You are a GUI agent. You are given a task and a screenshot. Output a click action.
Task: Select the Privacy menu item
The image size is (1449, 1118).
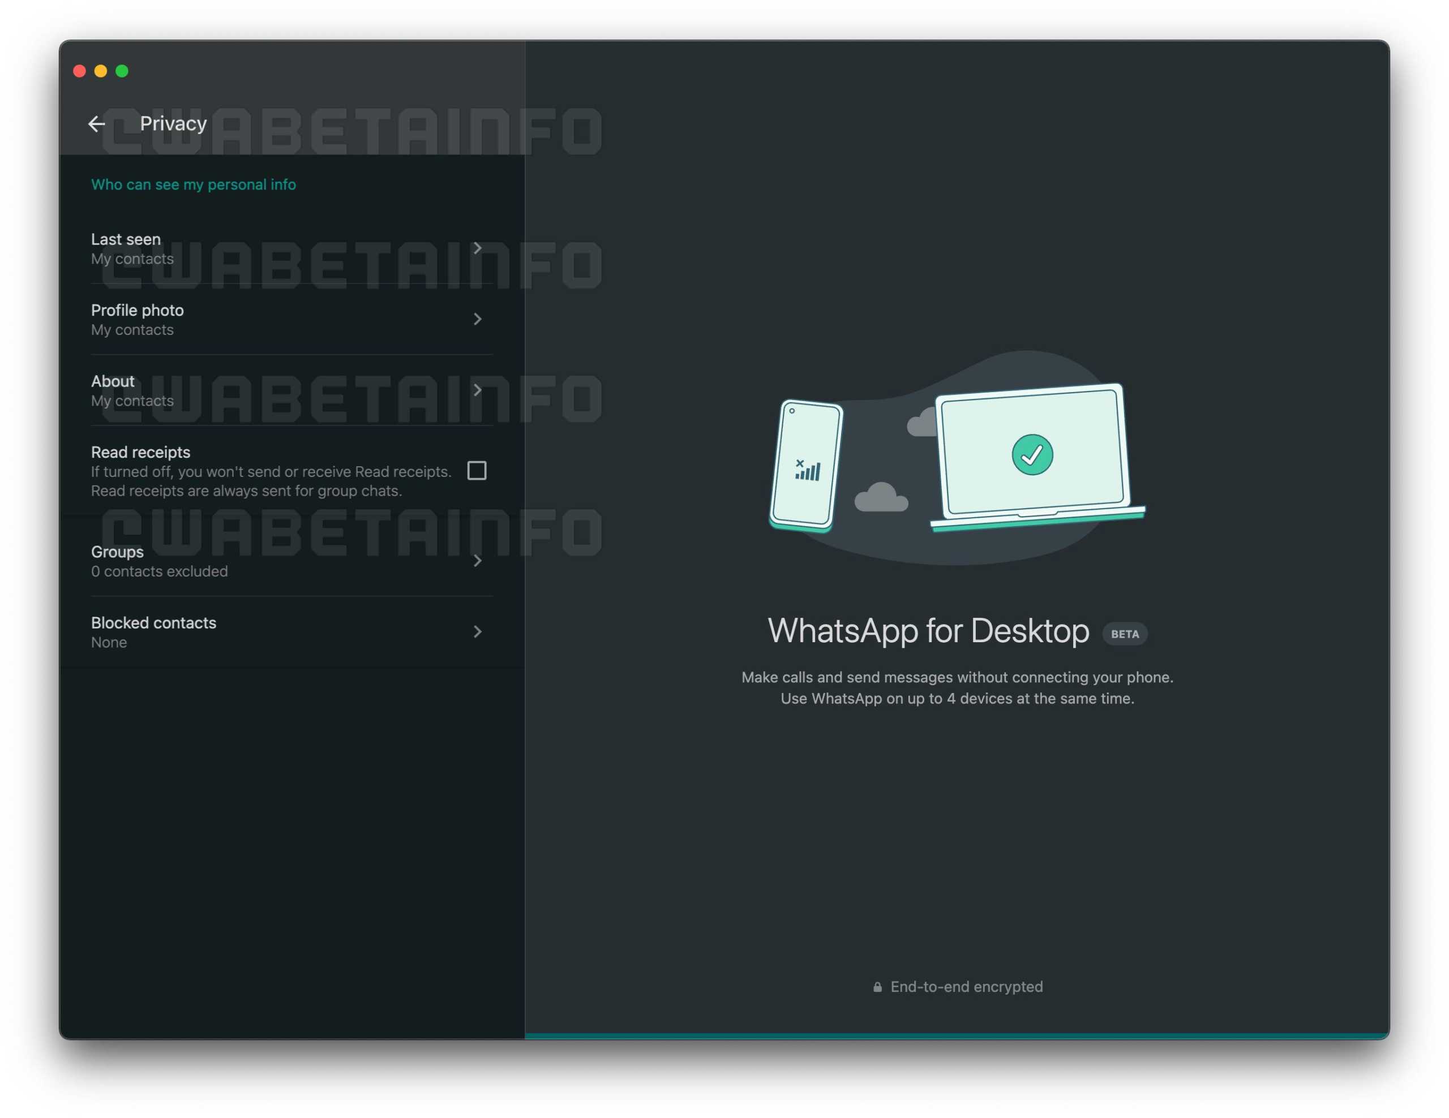coord(174,123)
